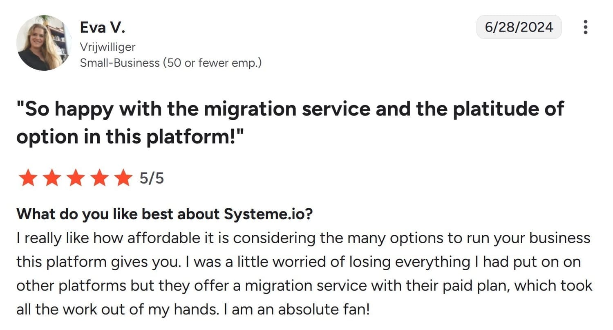Click the first rating star
Image resolution: width=613 pixels, height=330 pixels.
click(28, 178)
